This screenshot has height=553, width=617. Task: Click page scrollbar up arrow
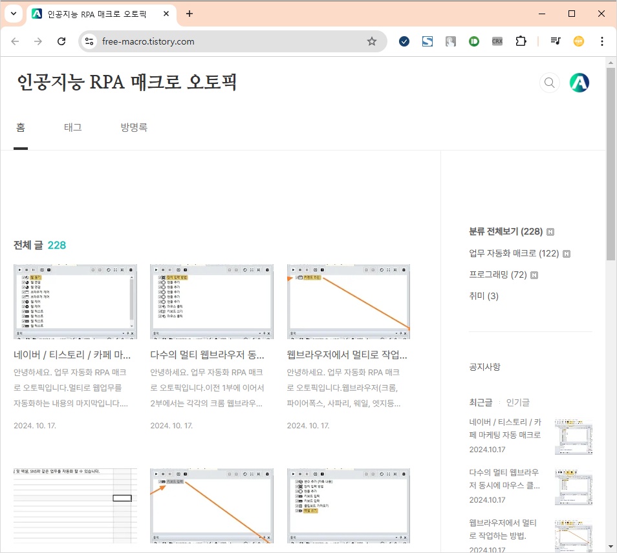click(x=611, y=63)
